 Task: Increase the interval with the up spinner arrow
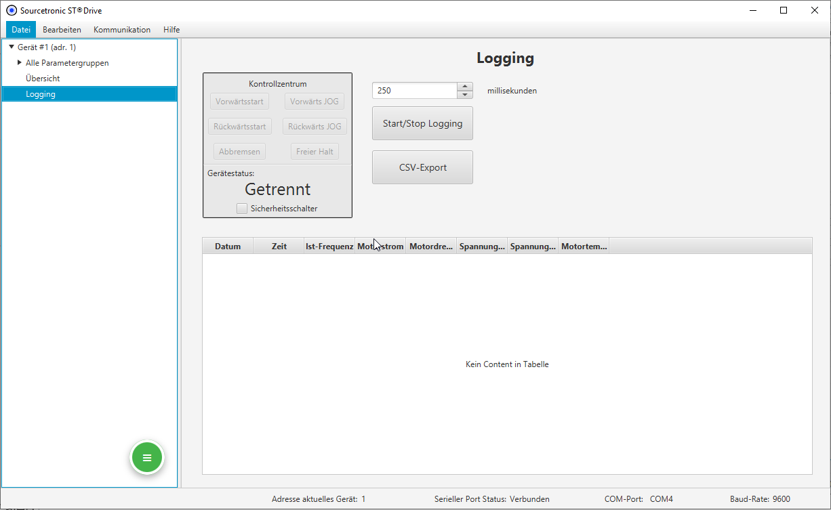coord(464,87)
